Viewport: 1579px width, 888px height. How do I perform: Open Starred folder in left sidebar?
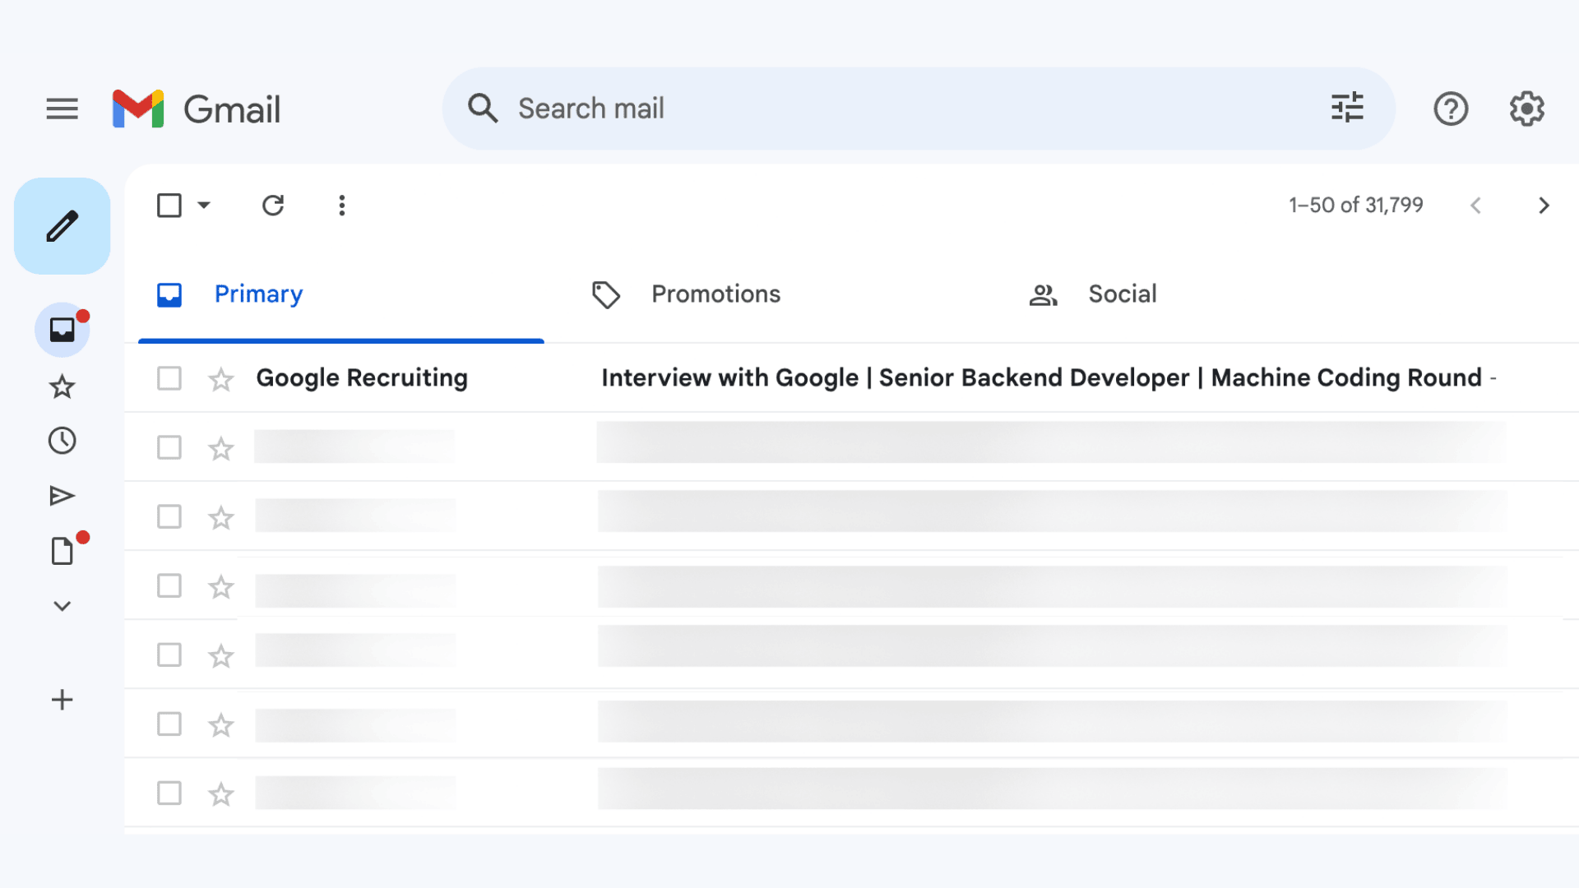coord(62,386)
